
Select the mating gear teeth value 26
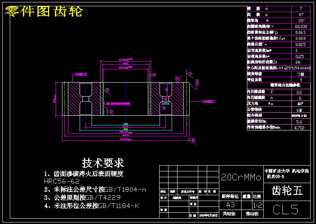tap(301, 62)
